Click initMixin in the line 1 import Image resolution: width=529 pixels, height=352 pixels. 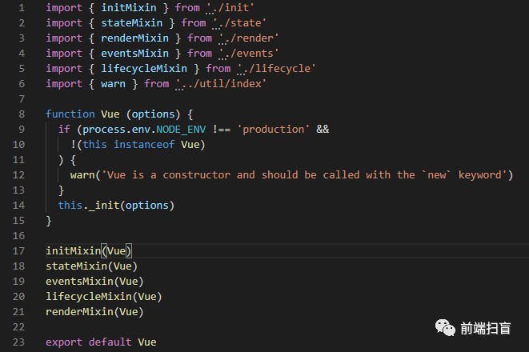tap(129, 8)
